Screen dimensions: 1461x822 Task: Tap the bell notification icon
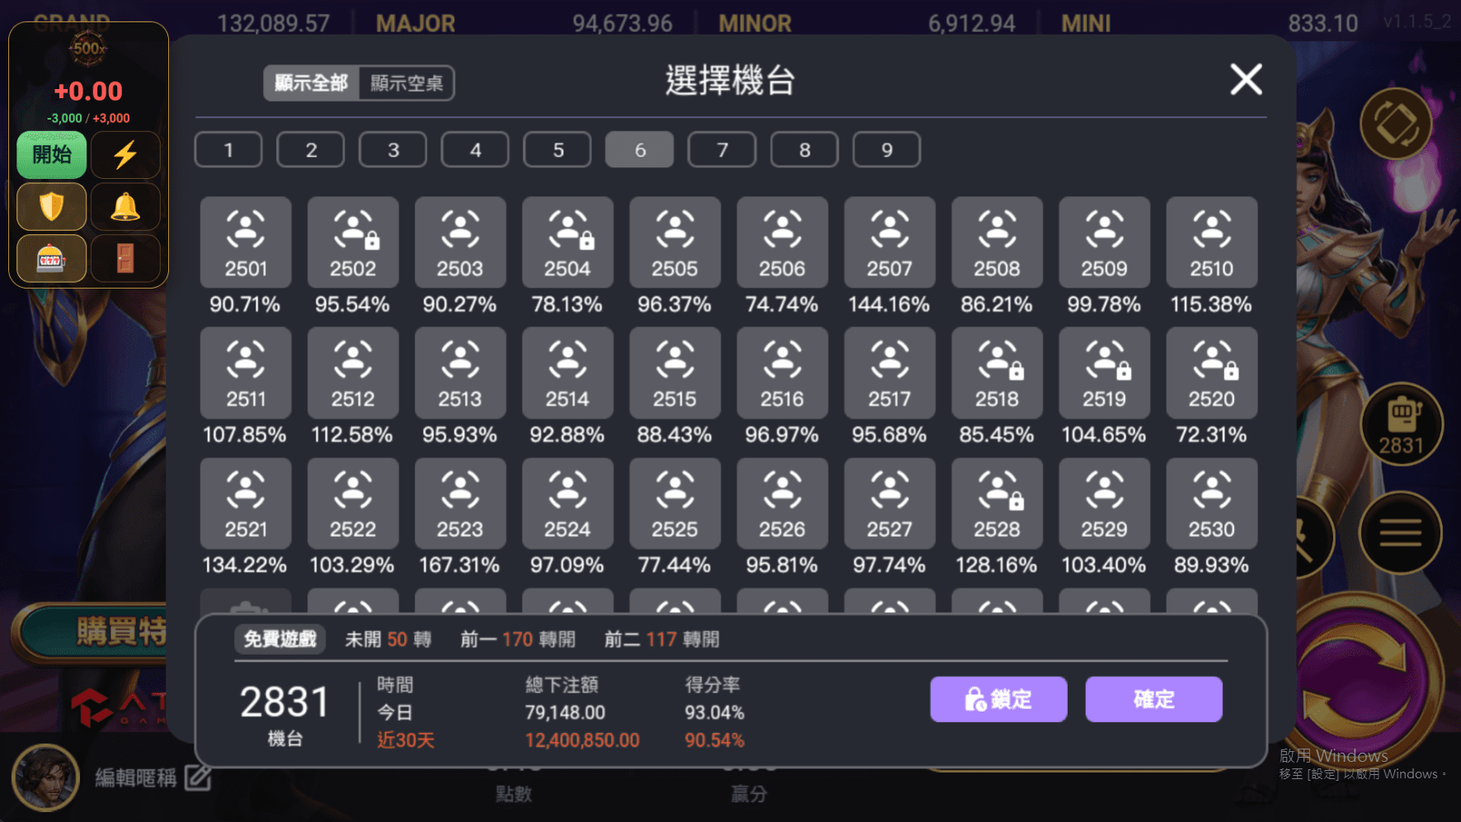click(125, 206)
